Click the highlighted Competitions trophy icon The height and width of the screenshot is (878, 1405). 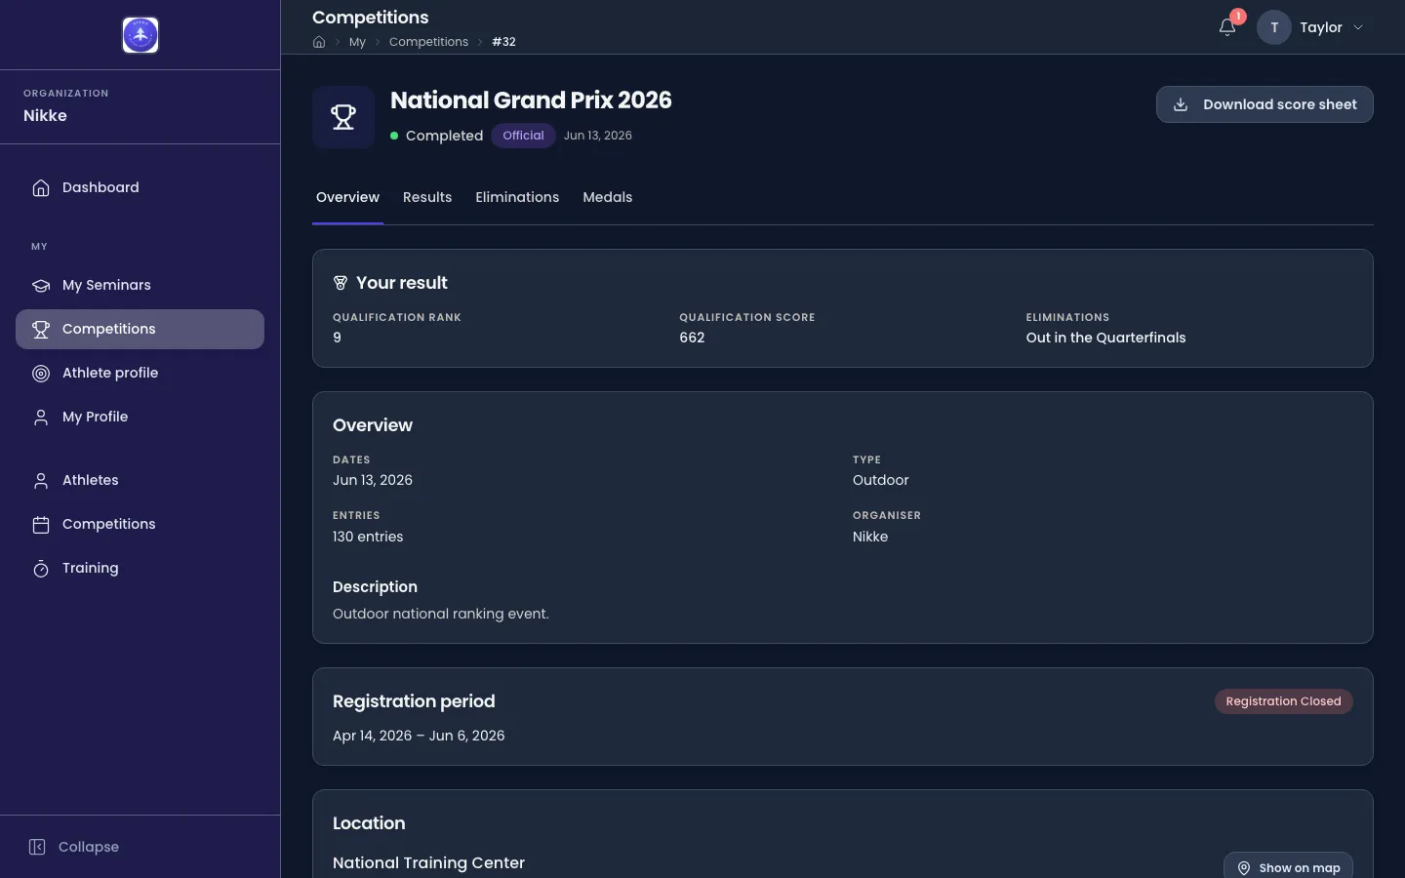(41, 329)
